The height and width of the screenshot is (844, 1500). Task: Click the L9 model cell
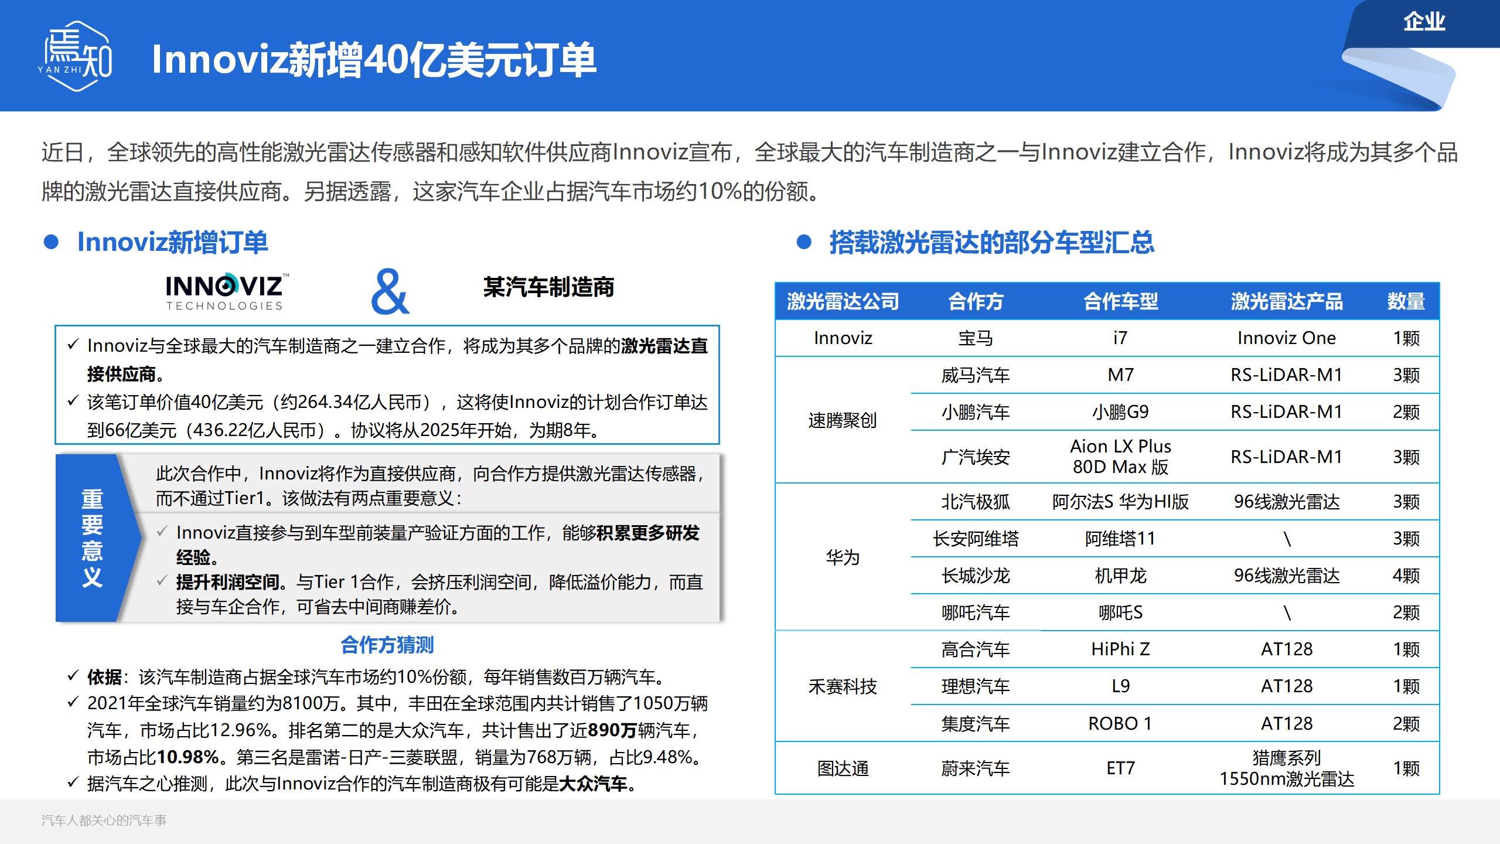click(1120, 686)
